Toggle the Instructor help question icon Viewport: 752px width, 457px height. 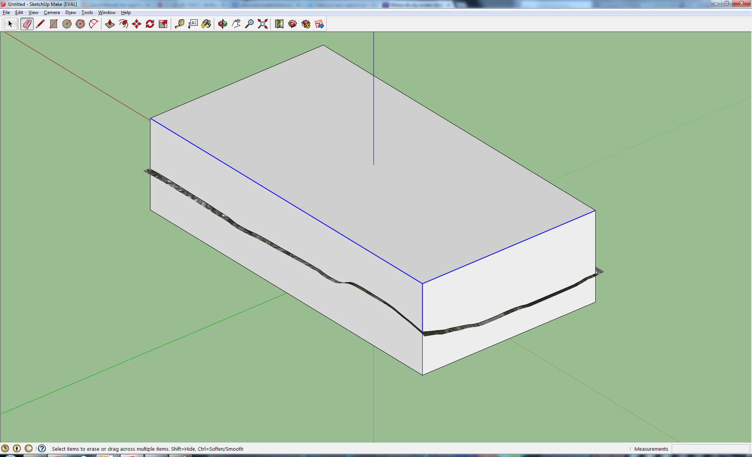tap(42, 448)
